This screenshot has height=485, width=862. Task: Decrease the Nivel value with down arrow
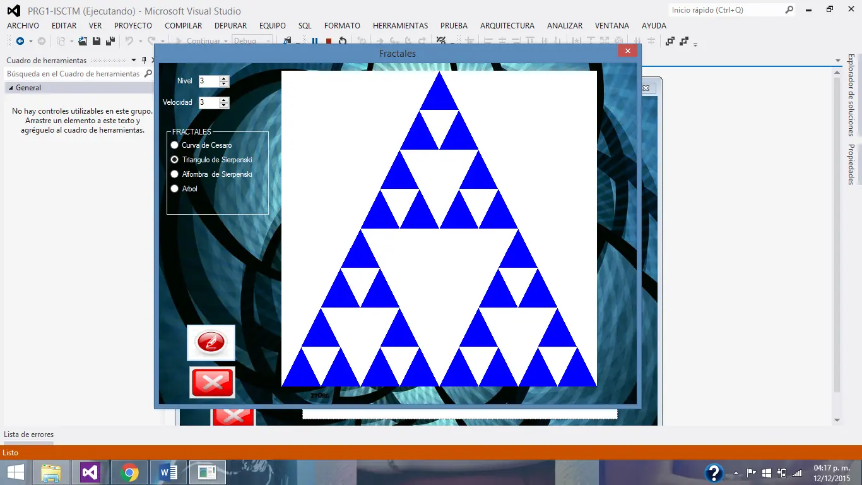224,83
